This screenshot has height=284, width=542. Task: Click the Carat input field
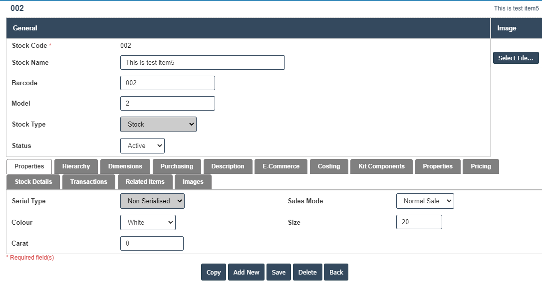point(152,244)
